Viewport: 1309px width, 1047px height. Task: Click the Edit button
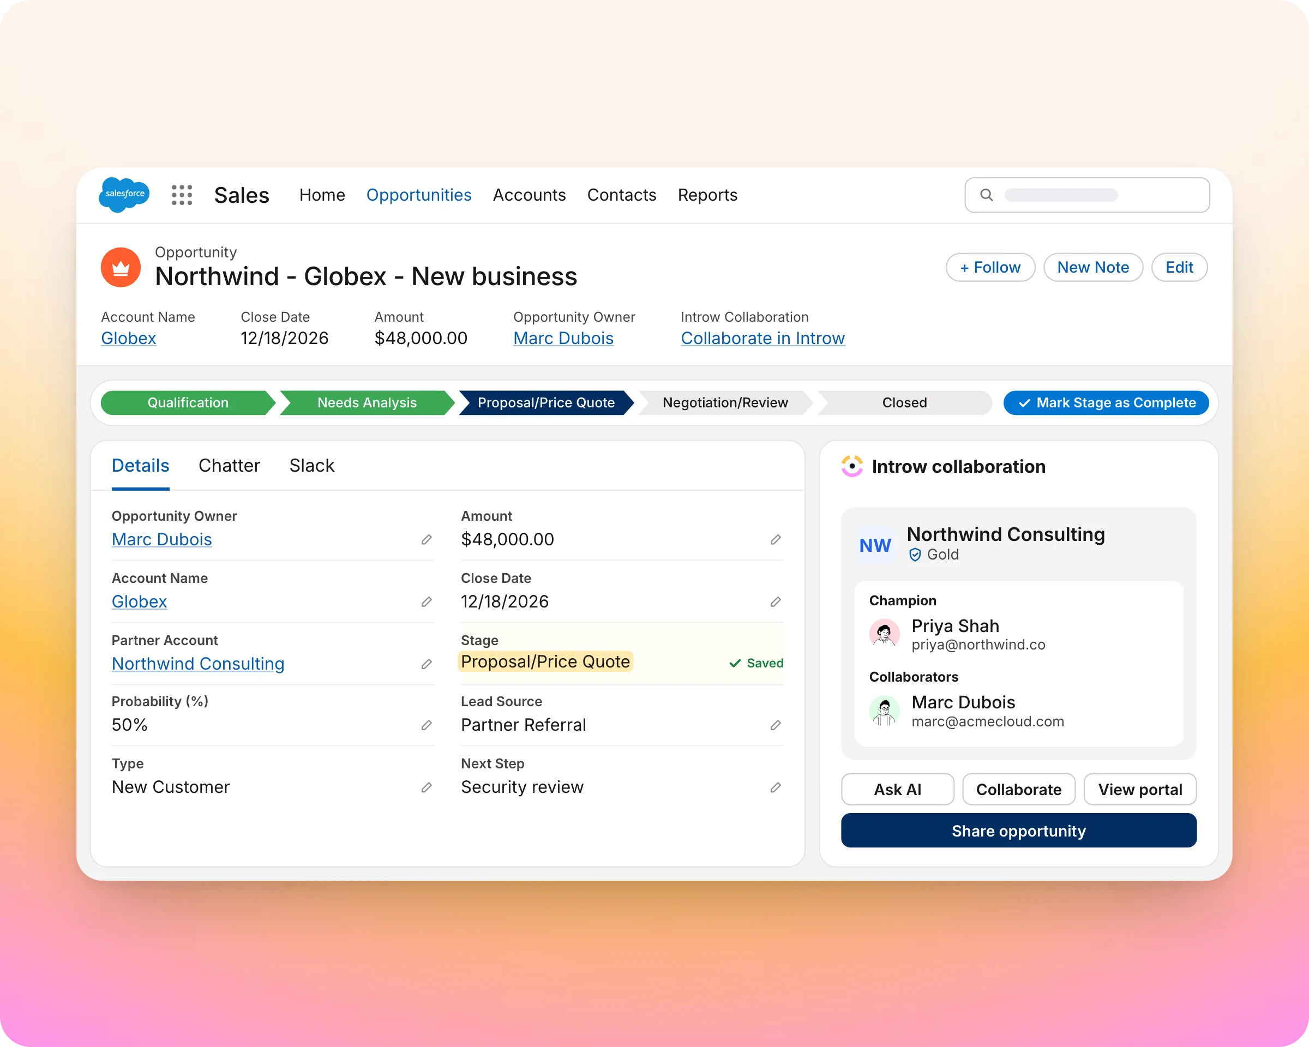1179,267
